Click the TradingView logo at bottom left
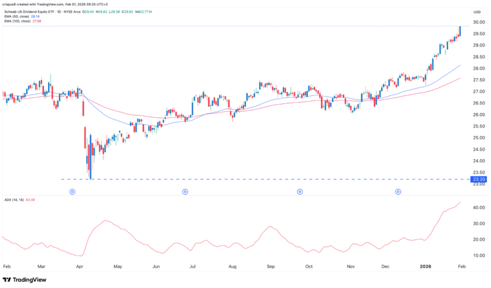Screen dimensions: 491x288 24,280
